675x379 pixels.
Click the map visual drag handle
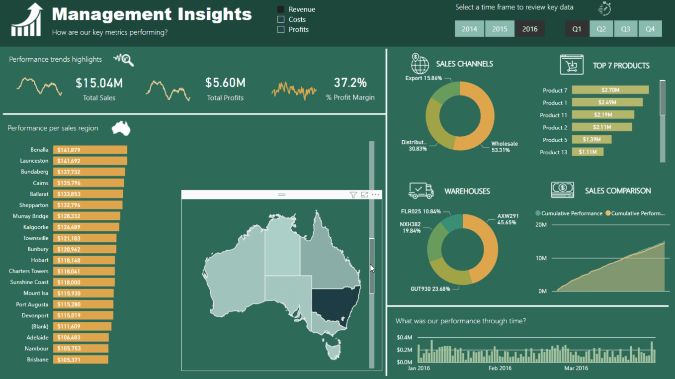[282, 195]
